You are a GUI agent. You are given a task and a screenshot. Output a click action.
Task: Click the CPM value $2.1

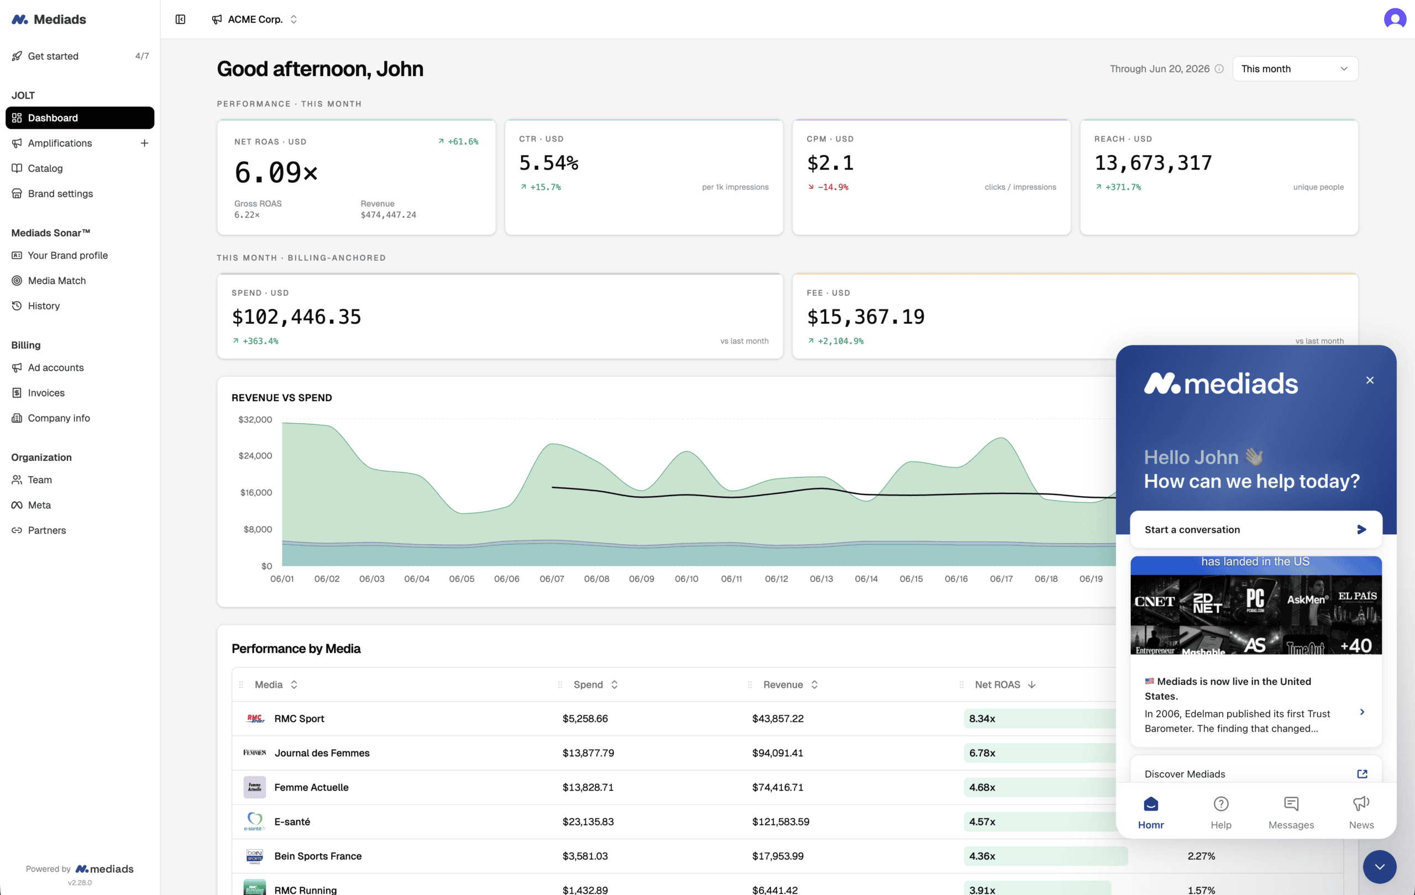[x=830, y=162]
